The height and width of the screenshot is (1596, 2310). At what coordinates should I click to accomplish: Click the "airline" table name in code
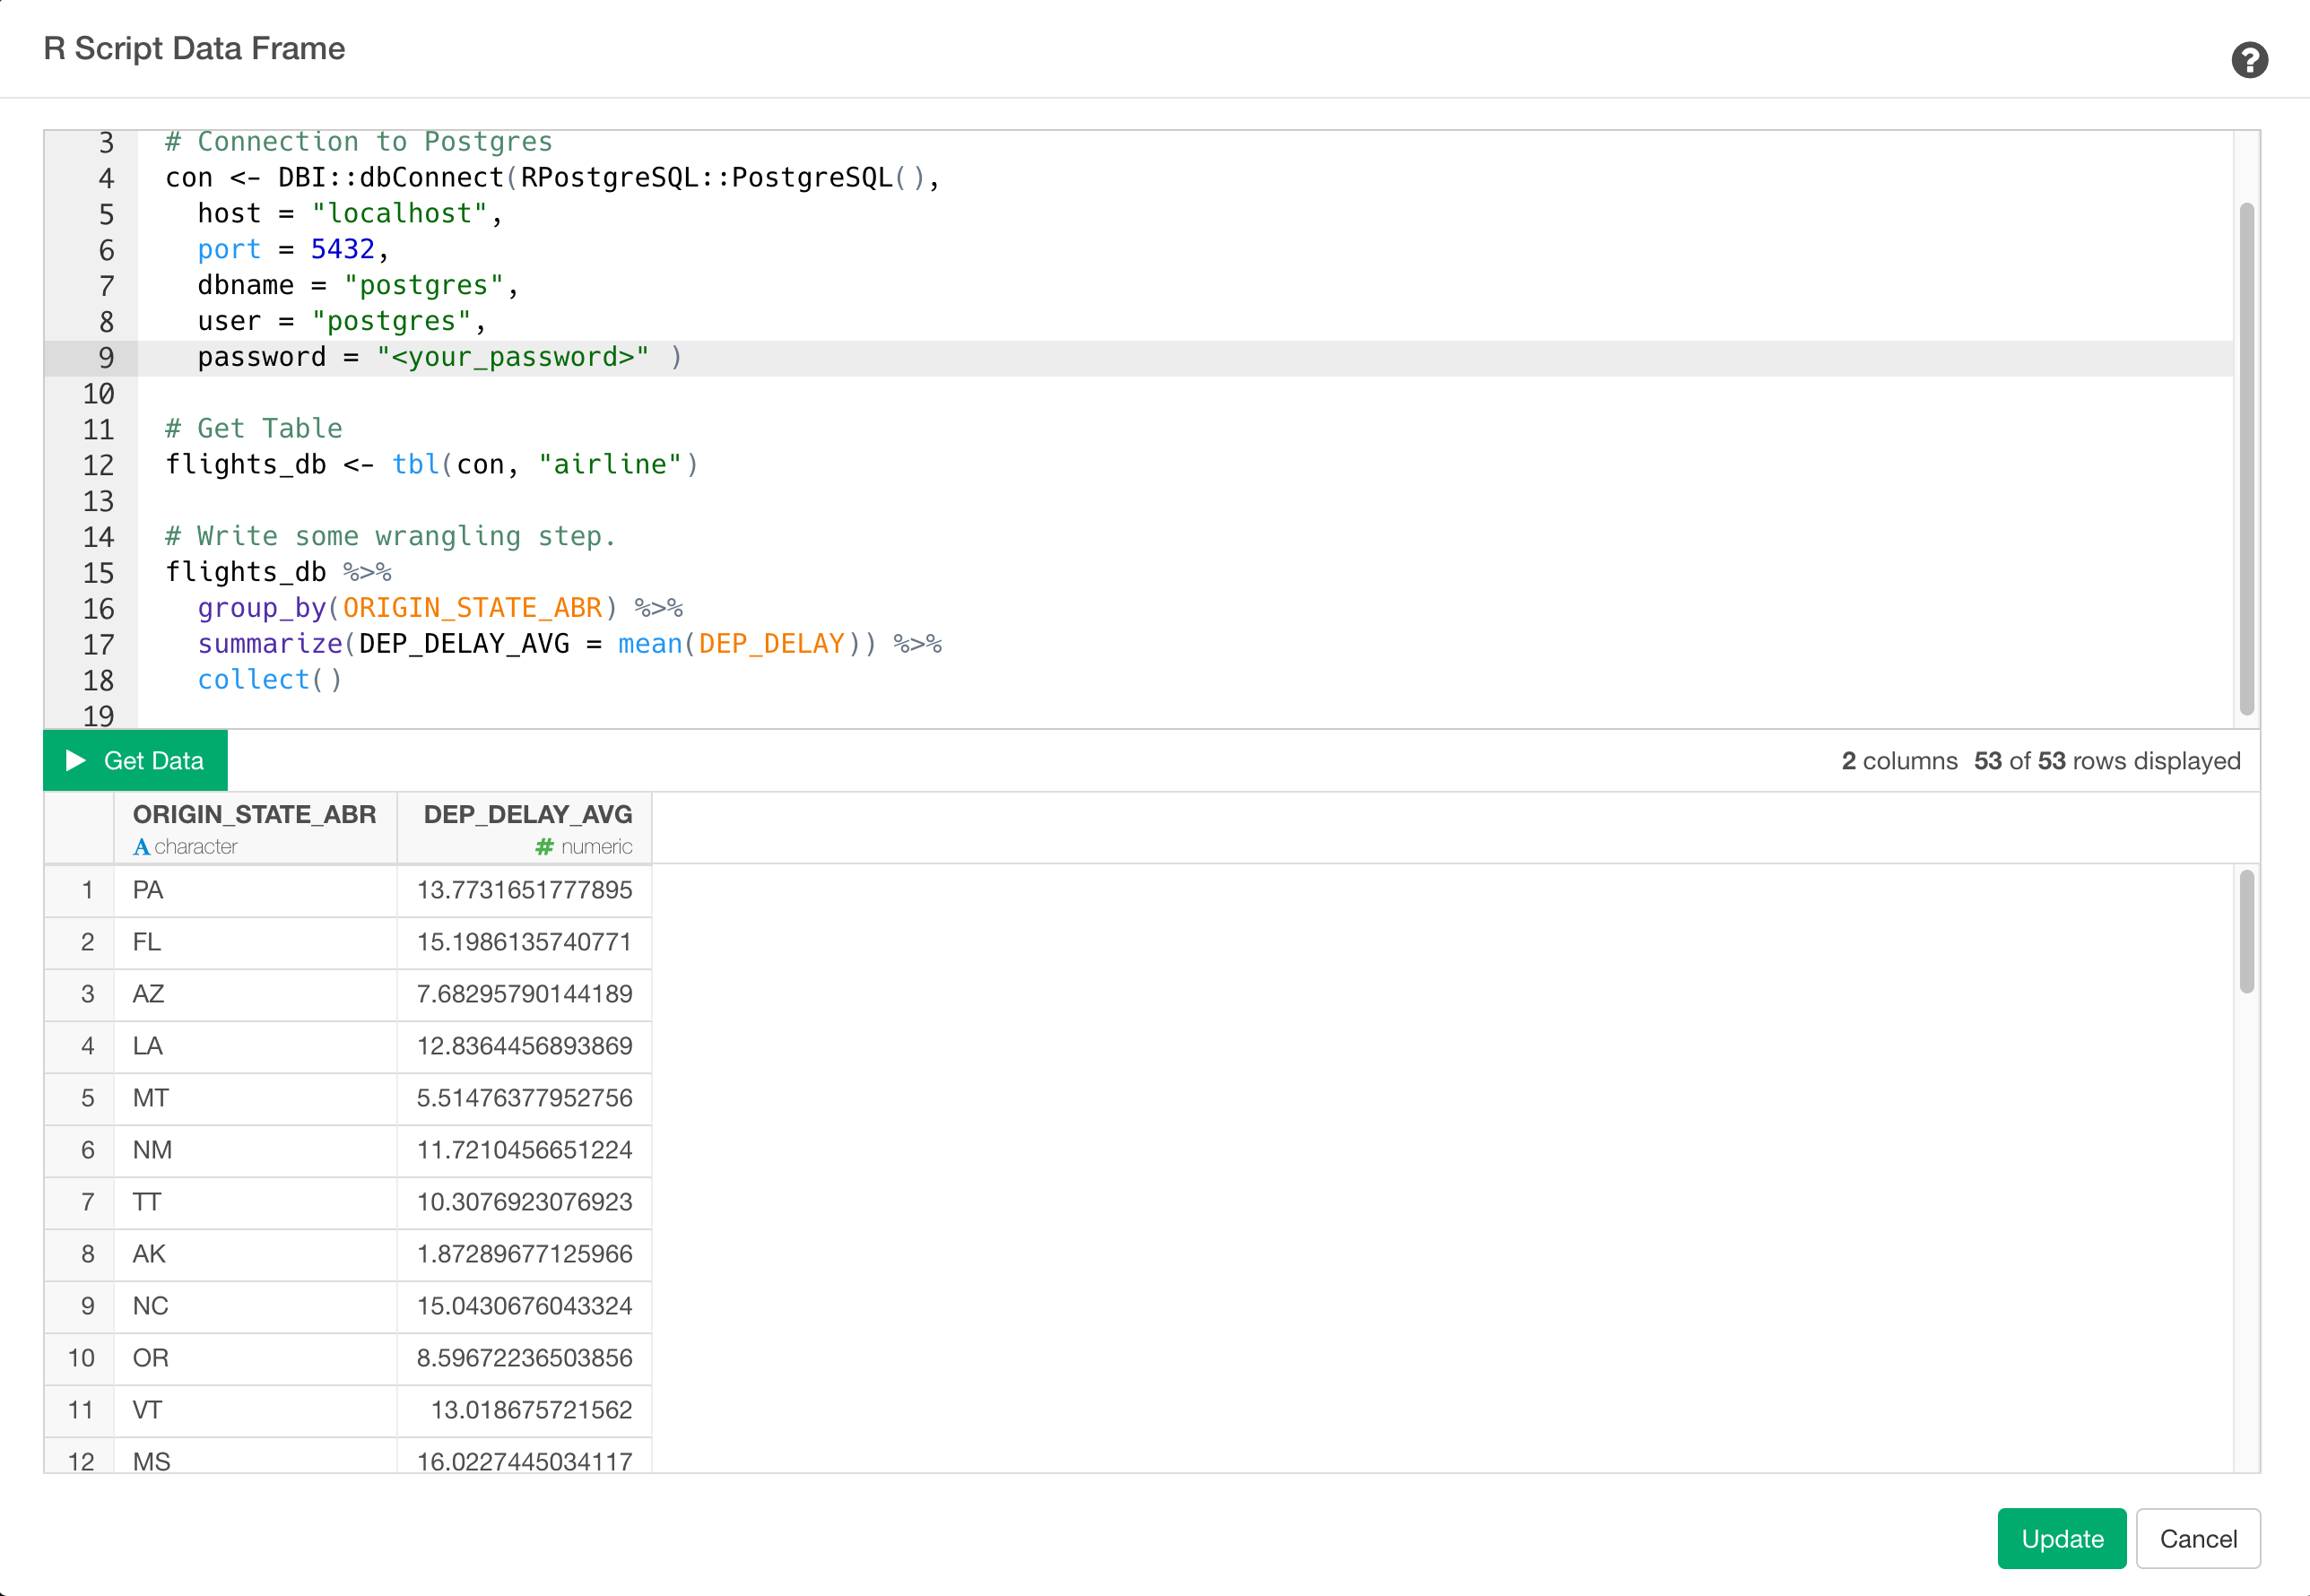[x=610, y=465]
